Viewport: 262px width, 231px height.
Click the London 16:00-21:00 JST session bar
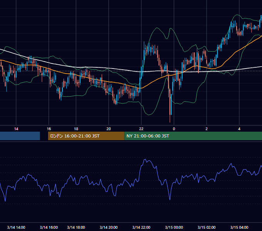tap(86, 136)
